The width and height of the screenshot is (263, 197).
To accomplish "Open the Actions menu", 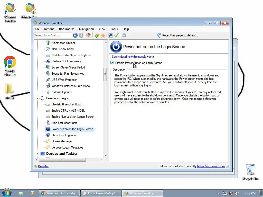I will pyautogui.click(x=49, y=29).
